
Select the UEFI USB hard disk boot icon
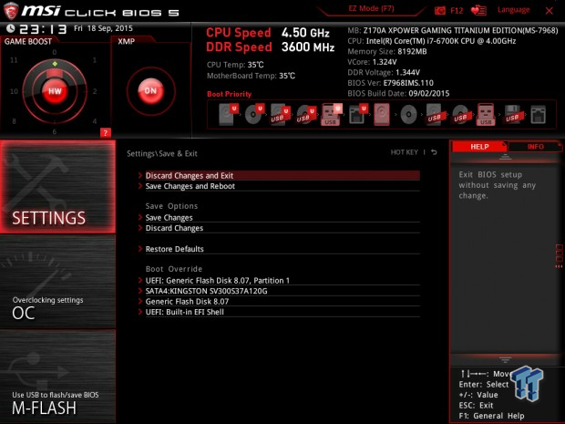281,115
